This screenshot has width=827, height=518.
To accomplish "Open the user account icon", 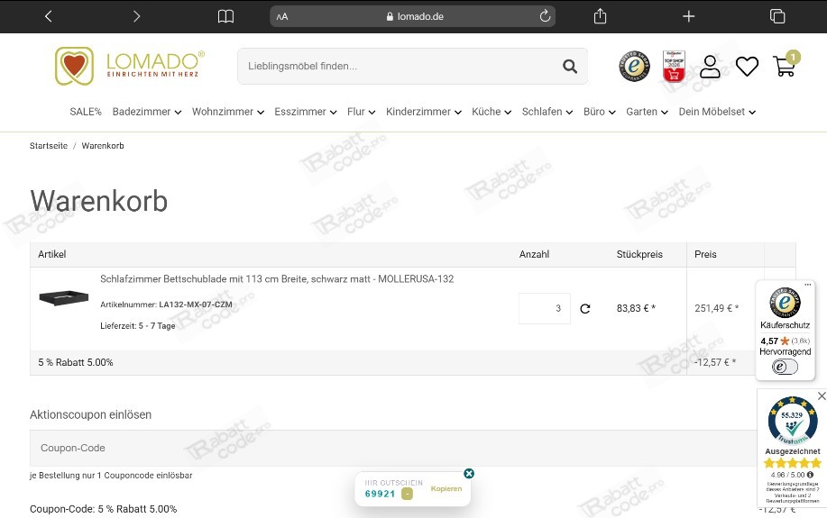I will coord(710,67).
